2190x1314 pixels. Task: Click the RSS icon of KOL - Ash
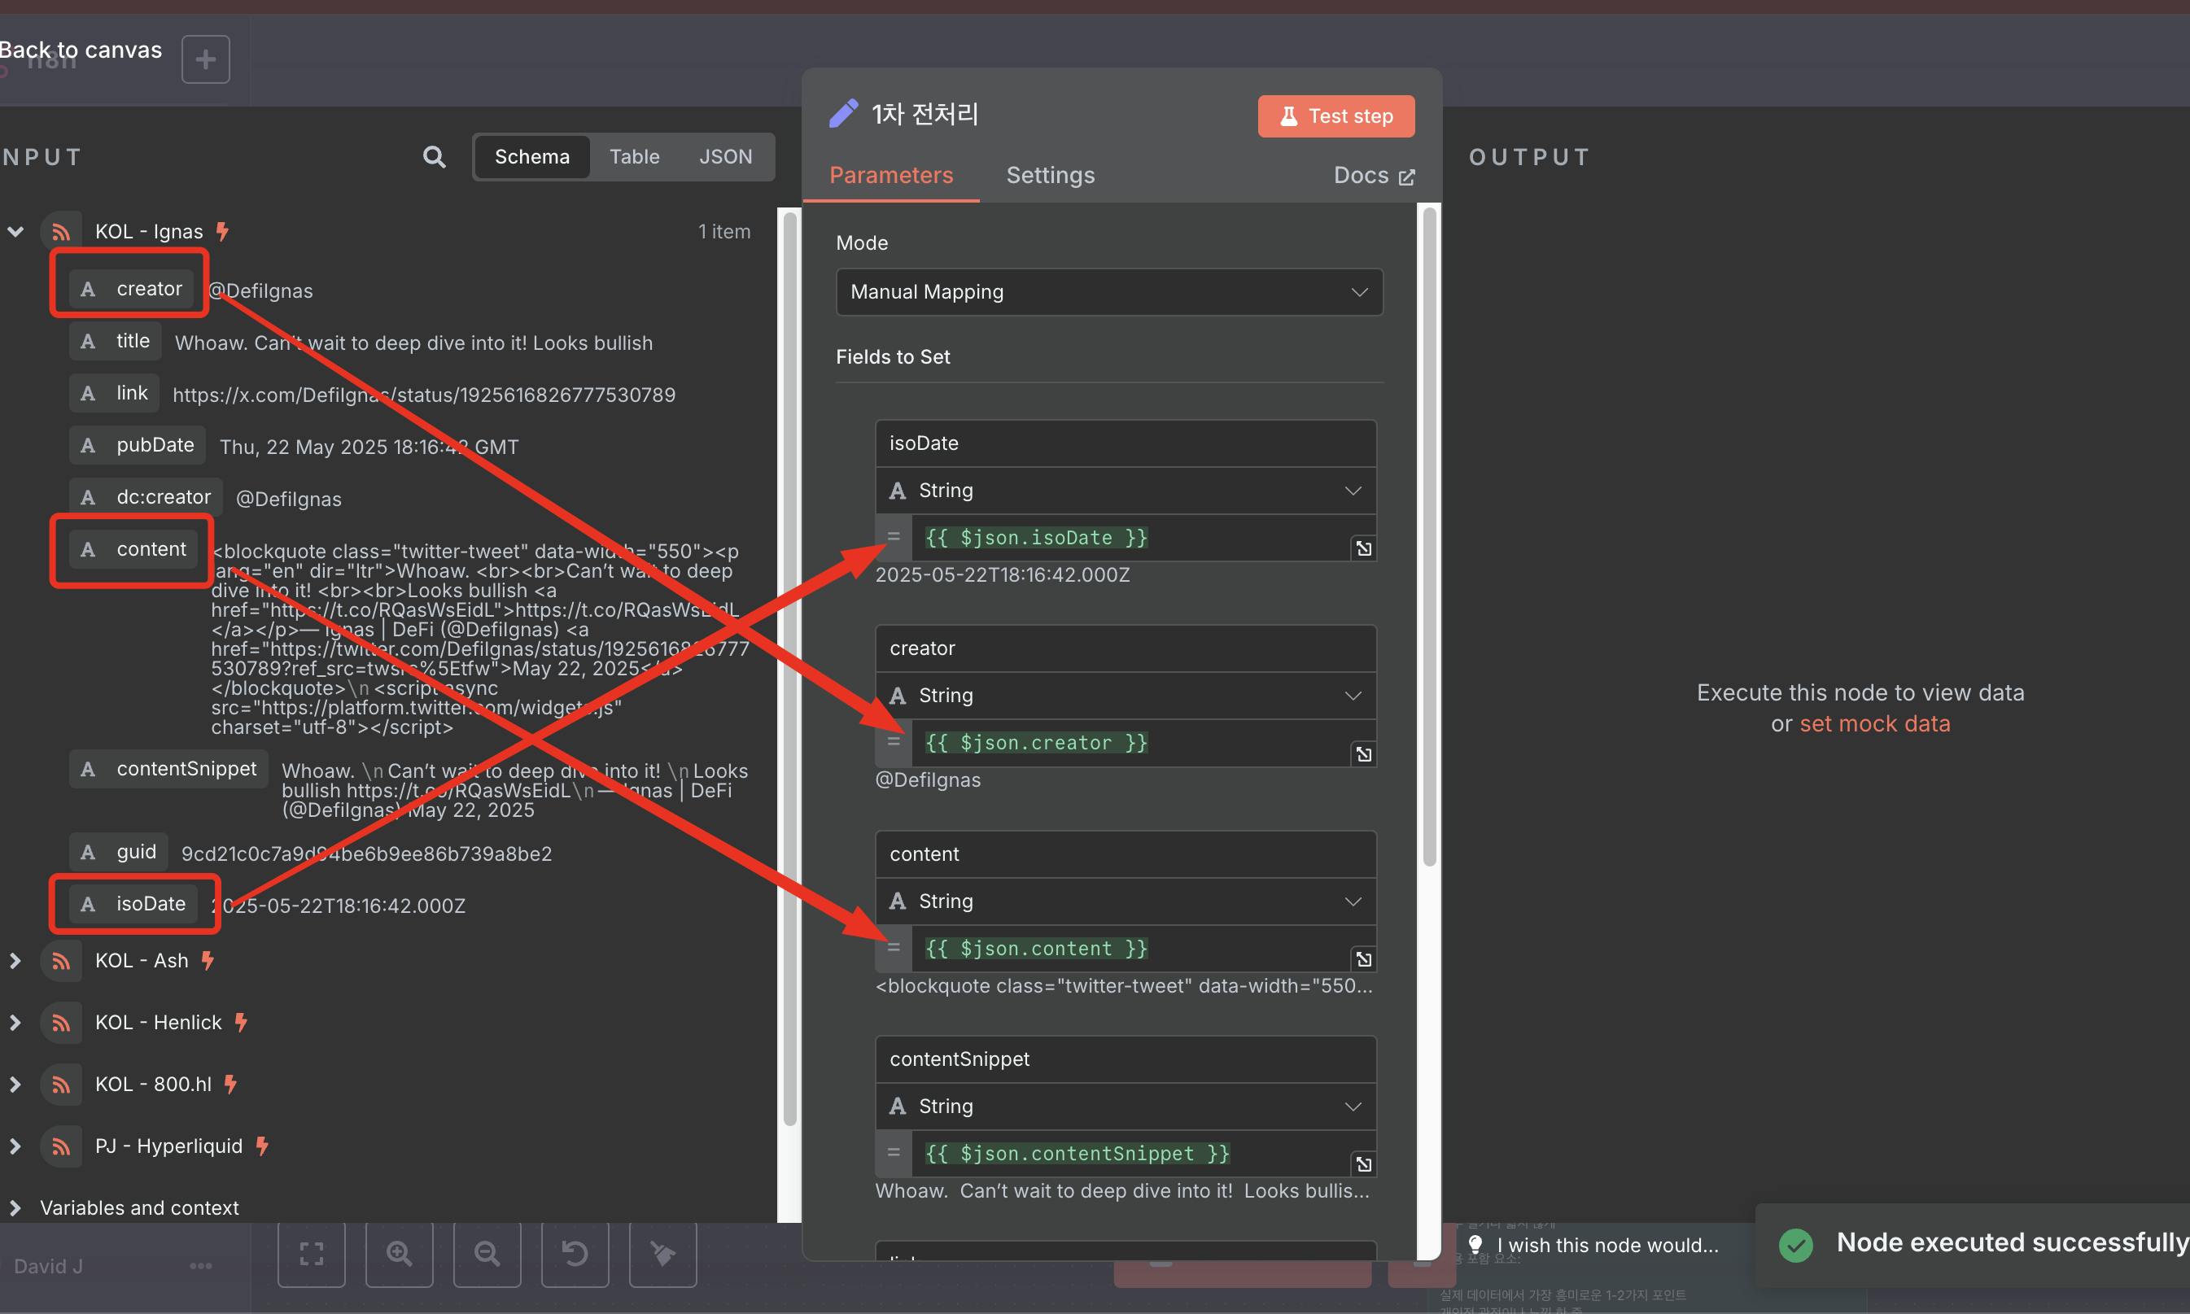(x=60, y=961)
